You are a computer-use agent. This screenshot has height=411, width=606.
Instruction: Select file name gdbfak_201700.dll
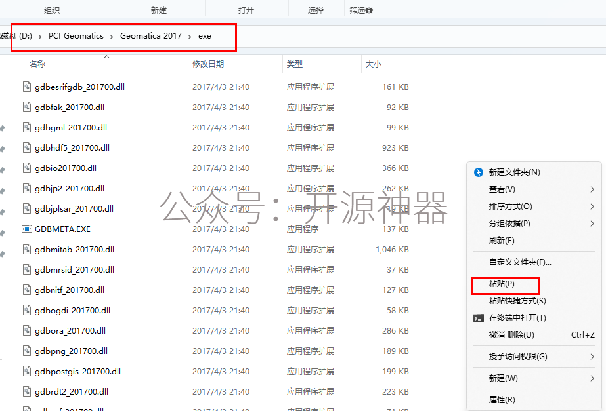(70, 108)
